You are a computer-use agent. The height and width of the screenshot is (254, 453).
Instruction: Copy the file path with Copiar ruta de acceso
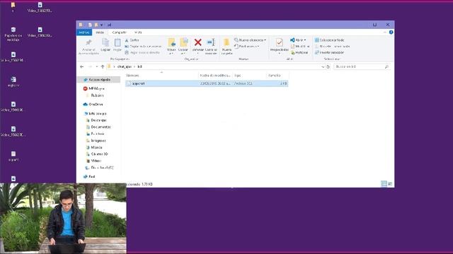tap(143, 47)
